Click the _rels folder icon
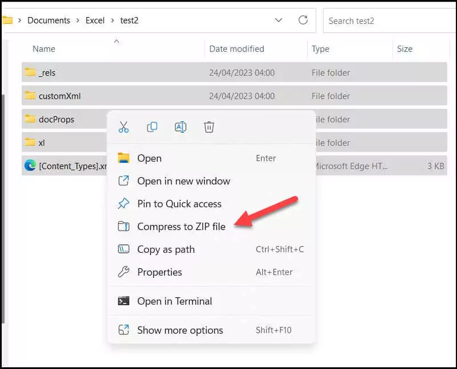This screenshot has height=369, width=457. (30, 72)
